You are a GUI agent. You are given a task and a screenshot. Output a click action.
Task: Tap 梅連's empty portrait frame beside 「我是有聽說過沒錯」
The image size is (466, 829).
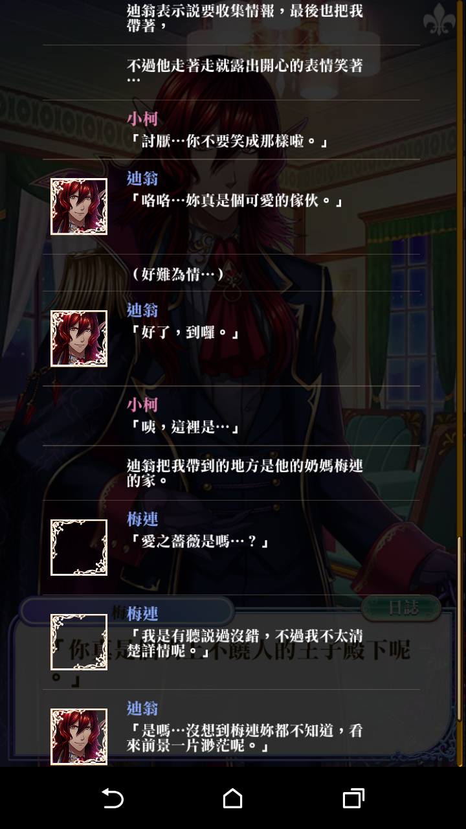(x=79, y=642)
